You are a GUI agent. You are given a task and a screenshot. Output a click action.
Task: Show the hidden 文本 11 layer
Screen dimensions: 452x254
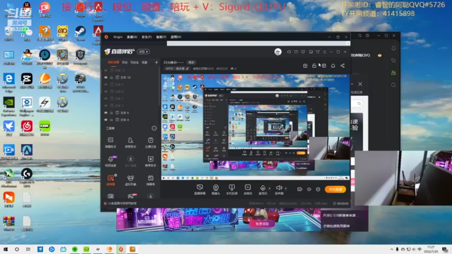[x=106, y=70]
